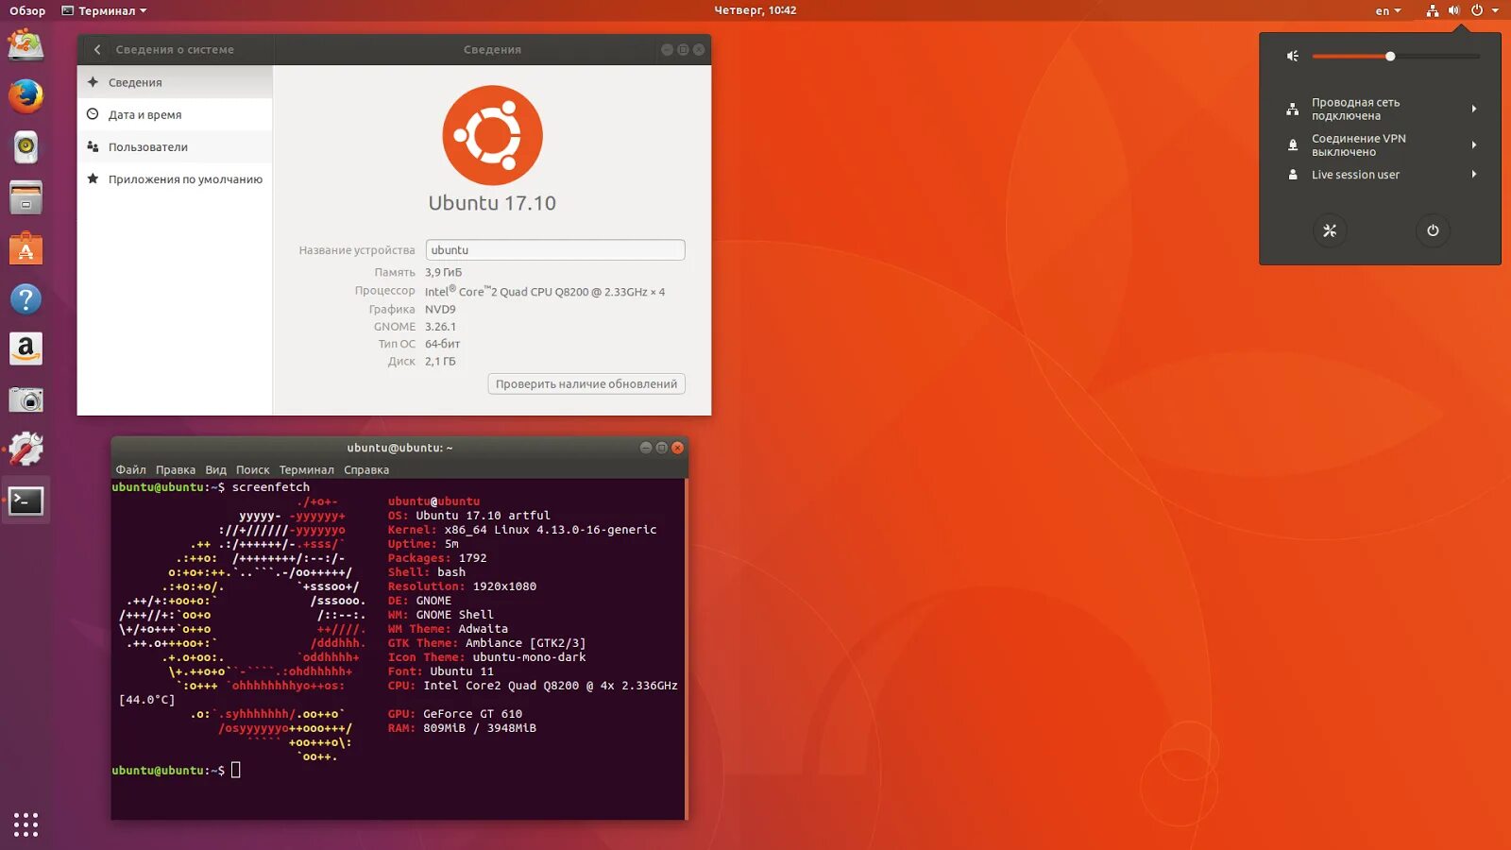The image size is (1511, 850).
Task: Click the [44.0°C] temperature reading
Action: click(147, 700)
